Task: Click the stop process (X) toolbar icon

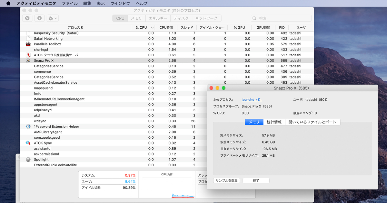Action: (x=27, y=18)
